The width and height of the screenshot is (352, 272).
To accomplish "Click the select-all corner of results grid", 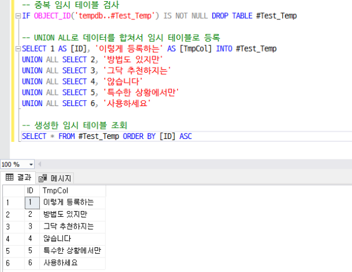I will tap(13, 191).
